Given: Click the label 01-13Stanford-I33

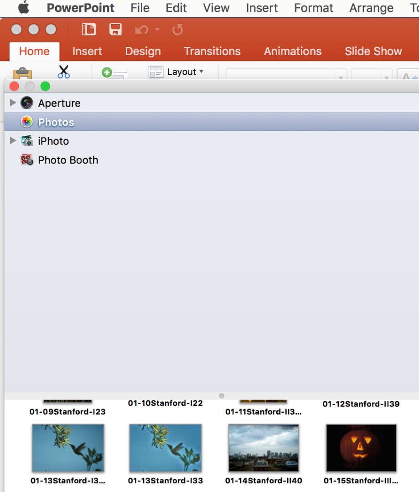Looking at the screenshot, I should pyautogui.click(x=165, y=481).
